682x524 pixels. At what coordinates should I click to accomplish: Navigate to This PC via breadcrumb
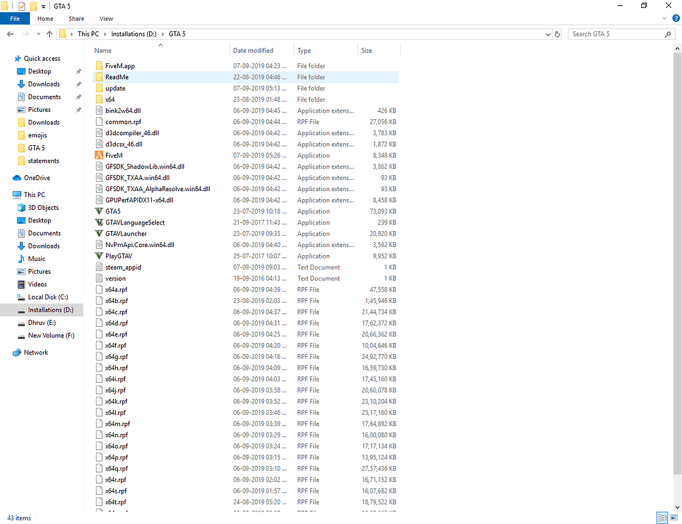click(x=87, y=34)
